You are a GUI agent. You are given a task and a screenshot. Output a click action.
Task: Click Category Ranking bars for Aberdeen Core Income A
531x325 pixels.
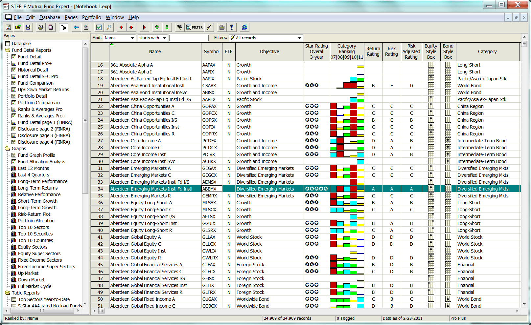click(x=347, y=141)
